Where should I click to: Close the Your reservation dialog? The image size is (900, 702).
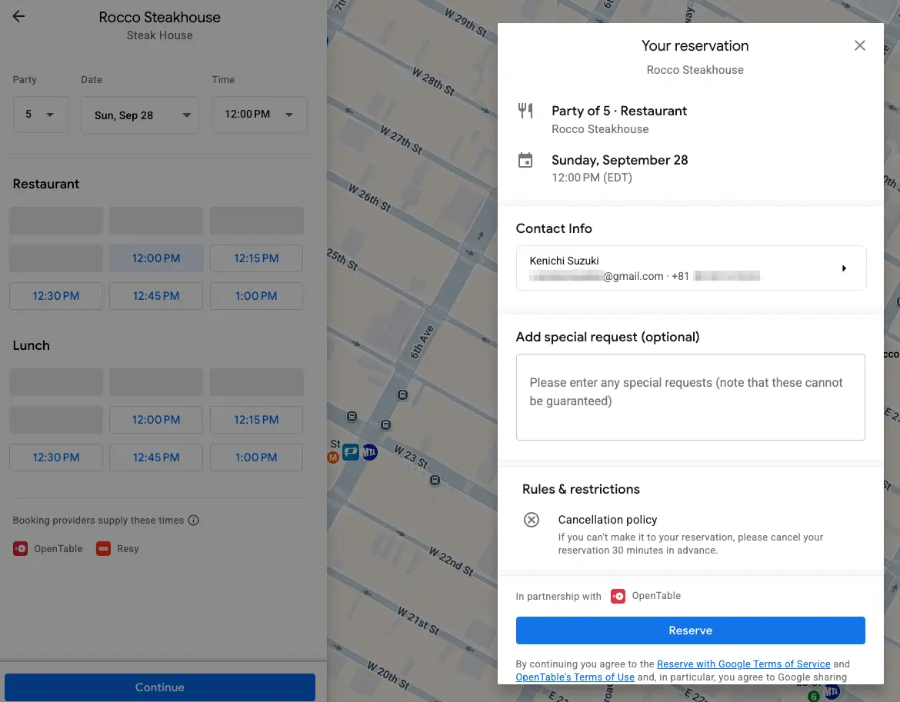click(859, 45)
